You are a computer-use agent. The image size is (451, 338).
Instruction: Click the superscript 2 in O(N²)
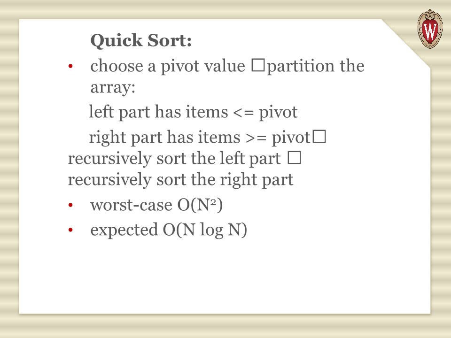tap(213, 202)
